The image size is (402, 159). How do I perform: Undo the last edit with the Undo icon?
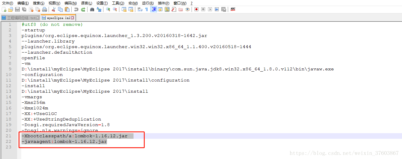coord(76,9)
